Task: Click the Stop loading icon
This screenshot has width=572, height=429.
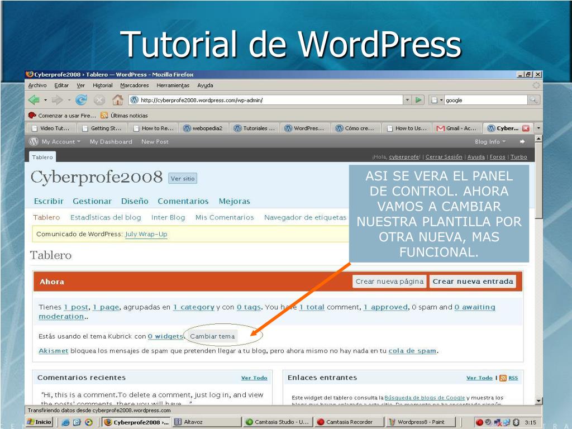Action: pyautogui.click(x=99, y=100)
